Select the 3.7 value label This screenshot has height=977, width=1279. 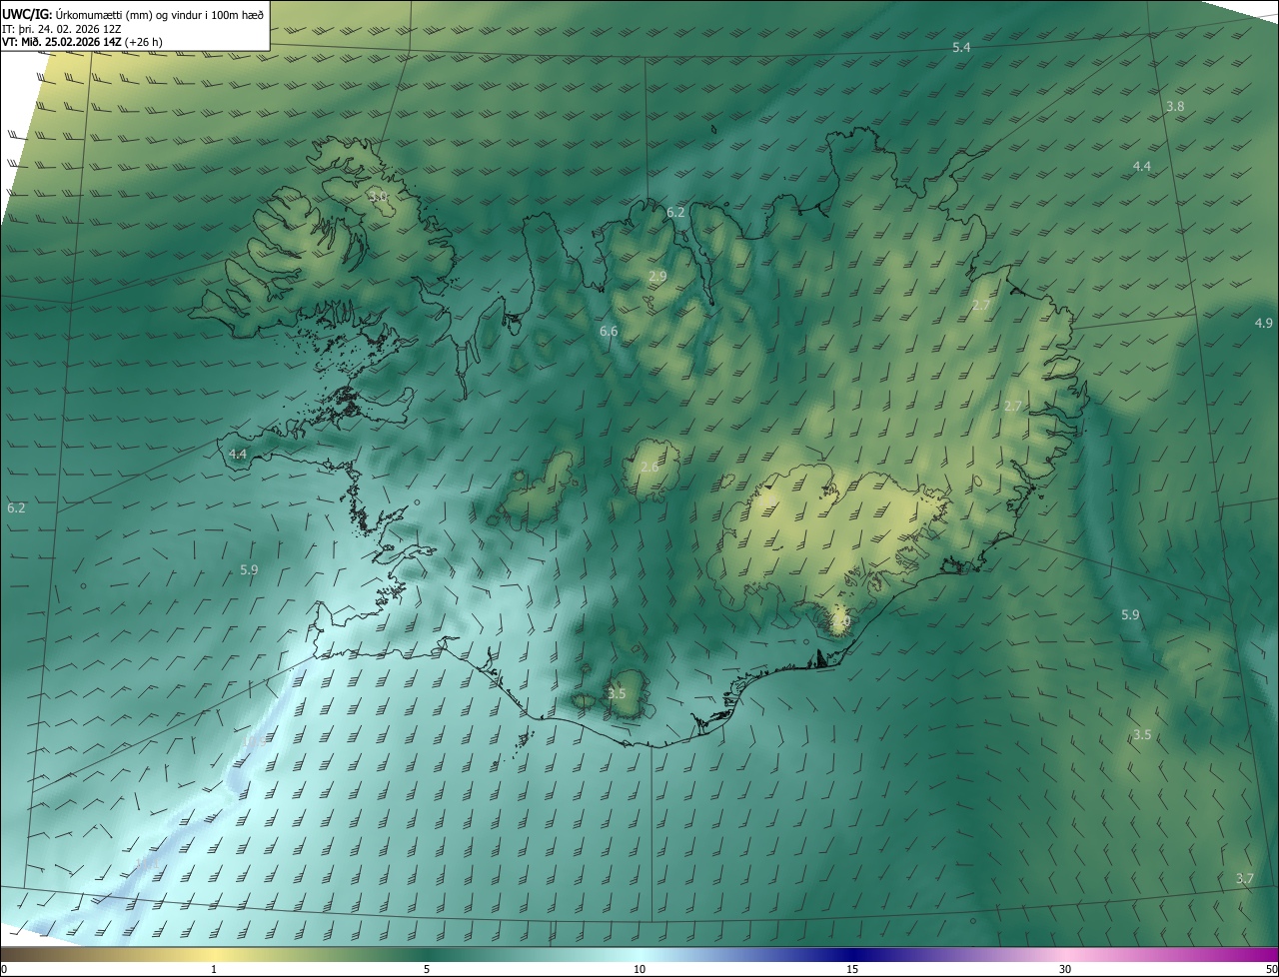[x=1244, y=878]
